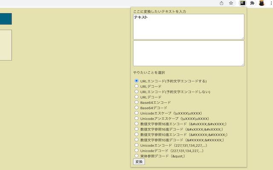
Task: Click the share page icon in toolbar
Action: pos(221,3)
